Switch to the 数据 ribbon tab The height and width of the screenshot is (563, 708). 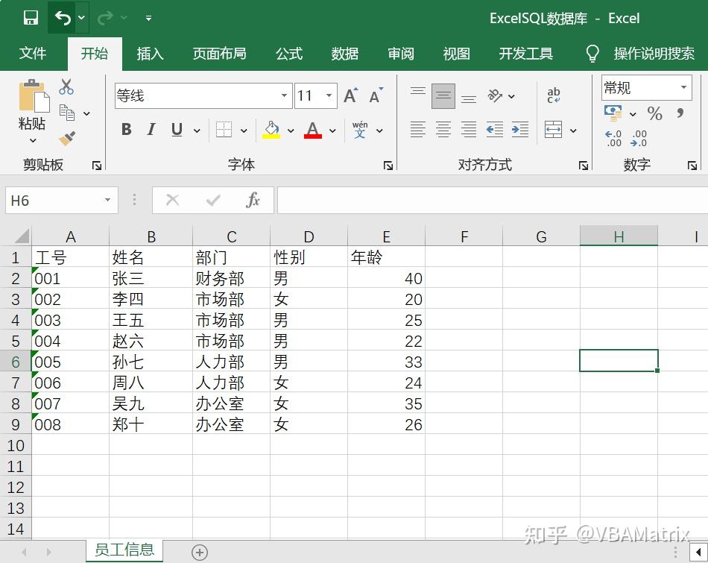coord(345,54)
